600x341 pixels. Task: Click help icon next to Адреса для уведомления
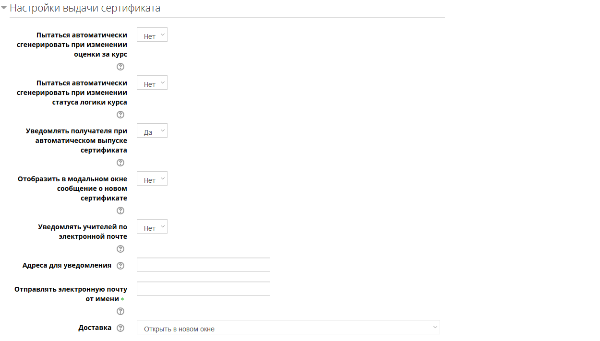120,266
